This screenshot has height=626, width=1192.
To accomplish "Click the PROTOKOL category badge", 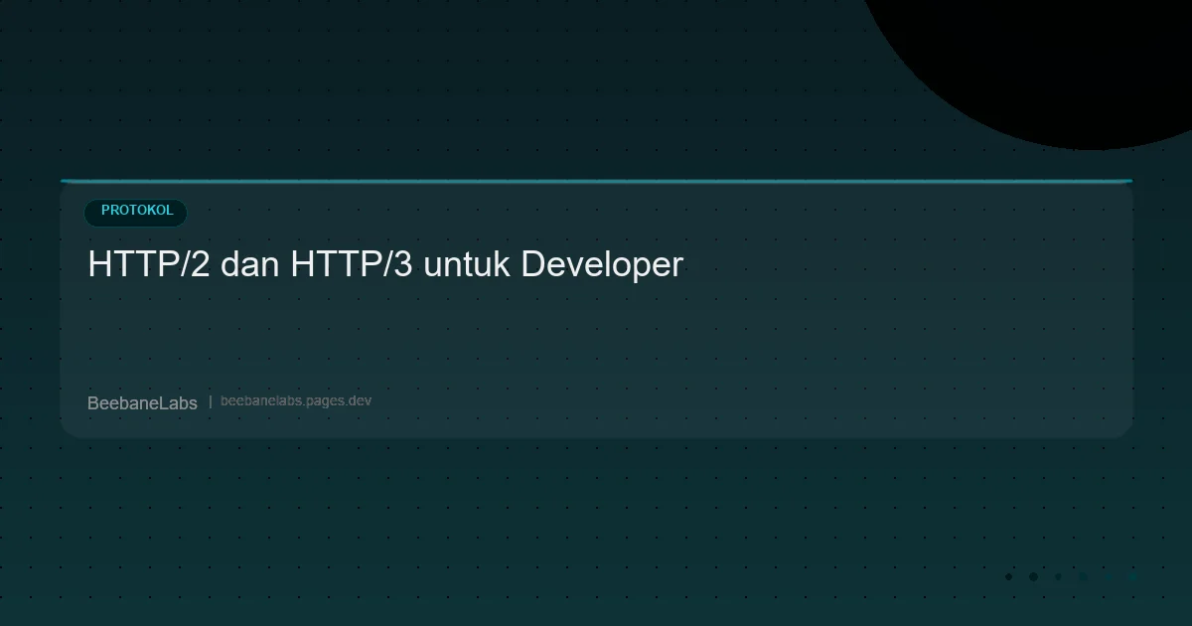I will pyautogui.click(x=136, y=212).
